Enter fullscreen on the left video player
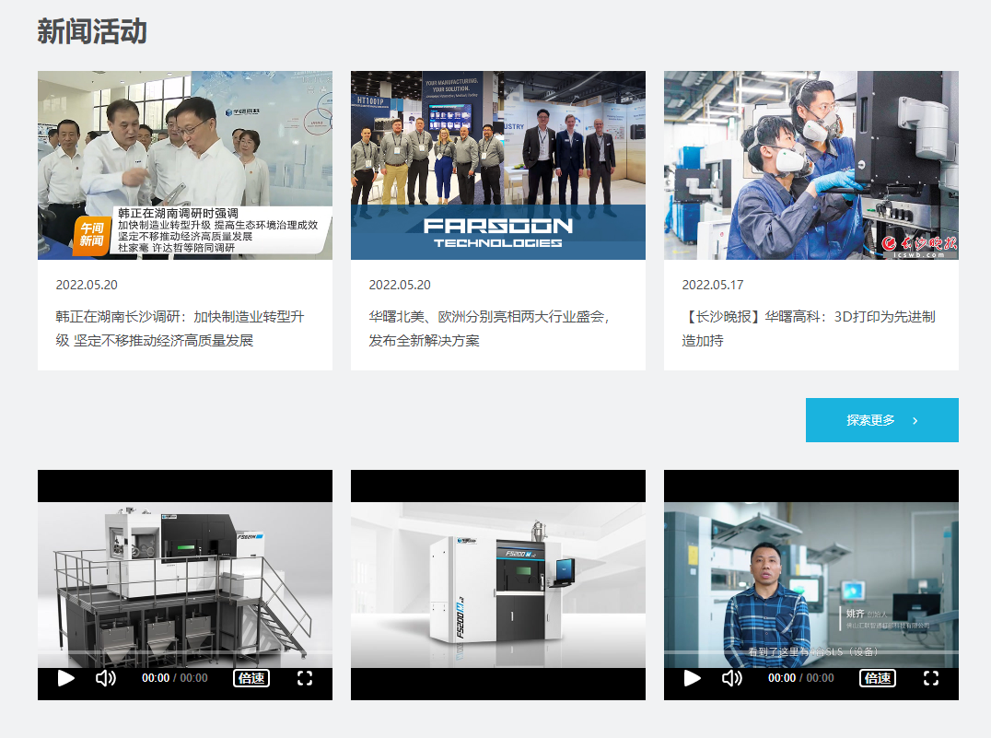This screenshot has width=991, height=738. pos(305,678)
